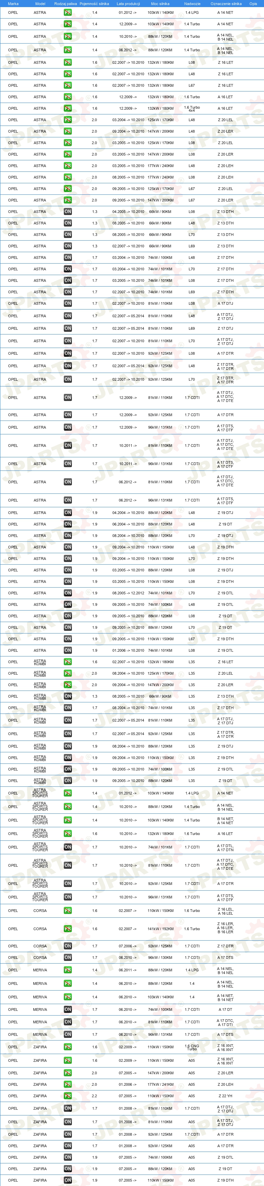Click petrol icon in ASTRA KOMBI Z 16 LET row

(68, 662)
